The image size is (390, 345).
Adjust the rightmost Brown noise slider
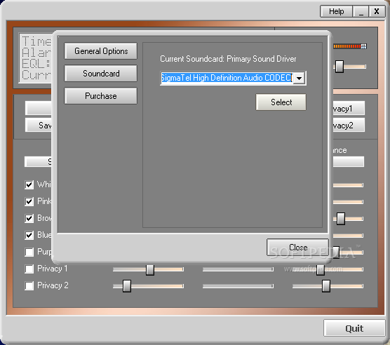pyautogui.click(x=341, y=219)
